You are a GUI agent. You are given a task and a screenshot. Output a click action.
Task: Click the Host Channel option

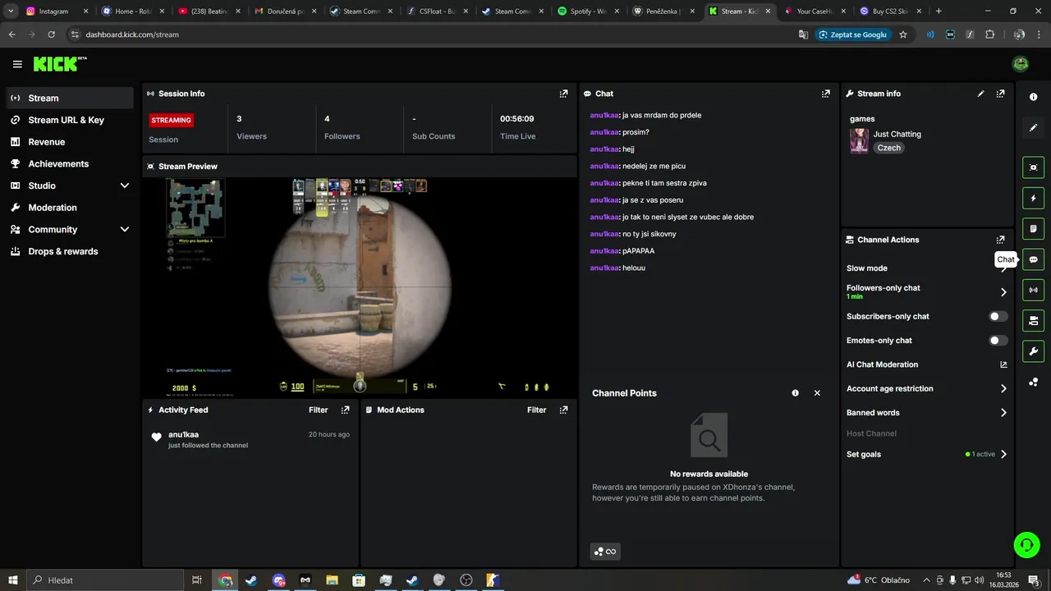coord(871,433)
